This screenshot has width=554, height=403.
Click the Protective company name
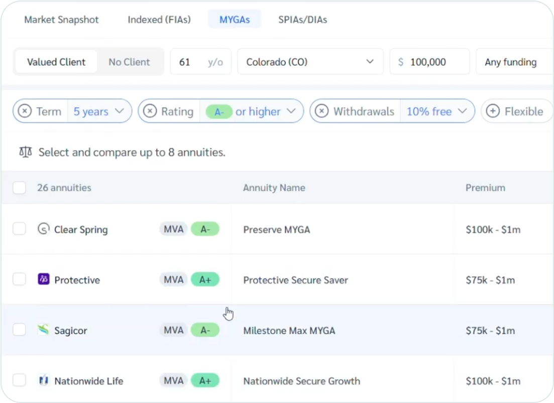(x=77, y=280)
